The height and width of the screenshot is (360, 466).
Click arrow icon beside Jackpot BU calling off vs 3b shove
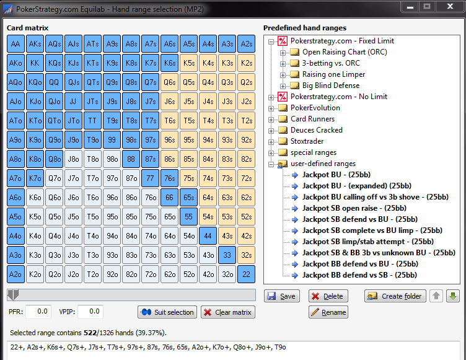295,198
